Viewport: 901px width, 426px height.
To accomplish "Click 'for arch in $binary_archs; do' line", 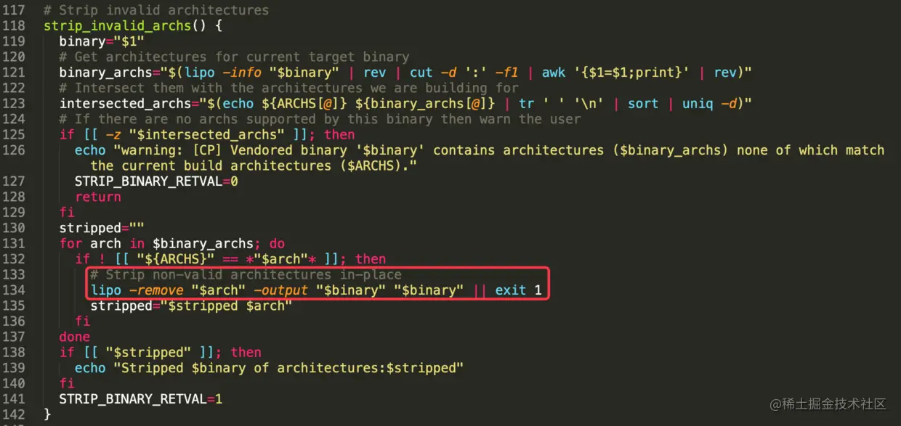I will click(172, 244).
